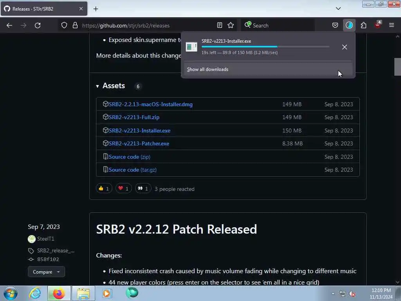Click the site padlock icon

(x=75, y=25)
